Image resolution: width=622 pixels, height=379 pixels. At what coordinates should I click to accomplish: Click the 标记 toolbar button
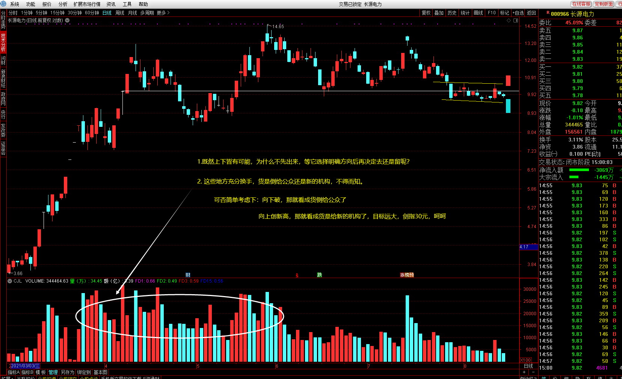tap(504, 13)
